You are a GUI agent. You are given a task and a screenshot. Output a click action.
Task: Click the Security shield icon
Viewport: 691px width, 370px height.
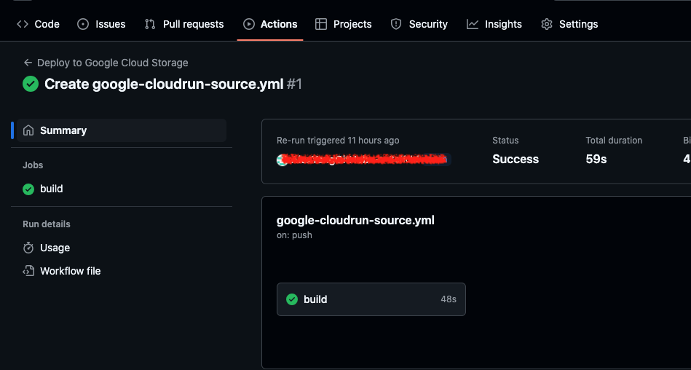(x=396, y=24)
